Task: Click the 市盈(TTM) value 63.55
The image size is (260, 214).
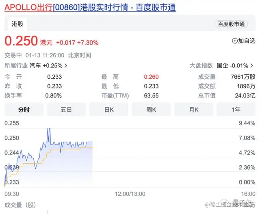Action: click(x=151, y=96)
